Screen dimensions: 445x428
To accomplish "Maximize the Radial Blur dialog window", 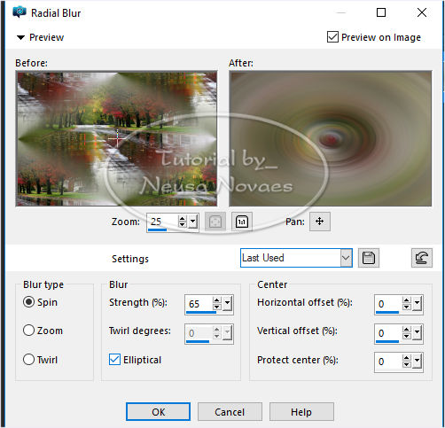I will (381, 12).
